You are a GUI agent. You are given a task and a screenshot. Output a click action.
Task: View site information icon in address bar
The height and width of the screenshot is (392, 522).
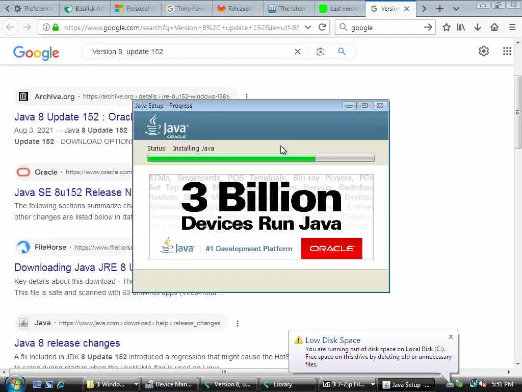point(46,28)
